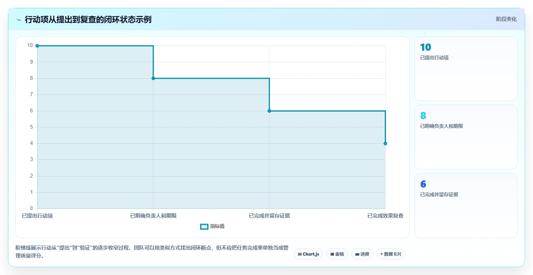The image size is (533, 275).
Task: Click the 已明确负责人和期限 card caption
Action: point(441,126)
